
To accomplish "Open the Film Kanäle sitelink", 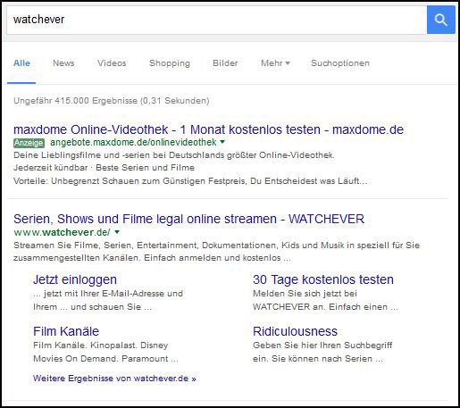I will click(66, 331).
